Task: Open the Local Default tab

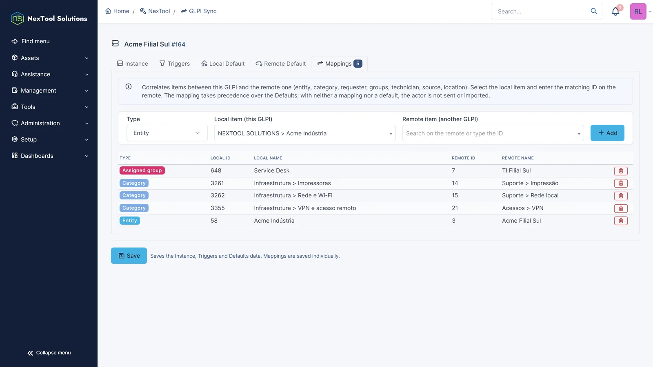Action: tap(223, 64)
